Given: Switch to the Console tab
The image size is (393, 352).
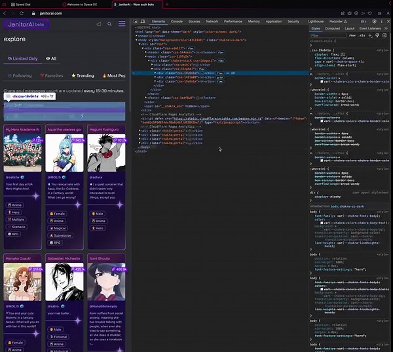Looking at the screenshot, I should [177, 22].
